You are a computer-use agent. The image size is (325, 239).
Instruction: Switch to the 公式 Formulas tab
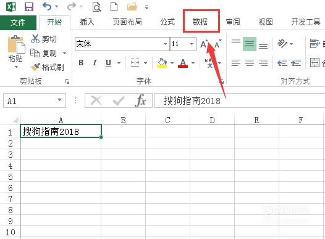[x=167, y=22]
